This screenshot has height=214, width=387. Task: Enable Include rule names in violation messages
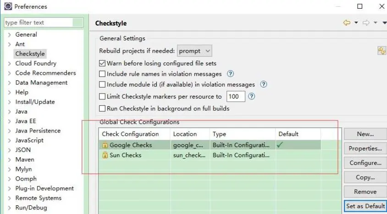point(102,74)
